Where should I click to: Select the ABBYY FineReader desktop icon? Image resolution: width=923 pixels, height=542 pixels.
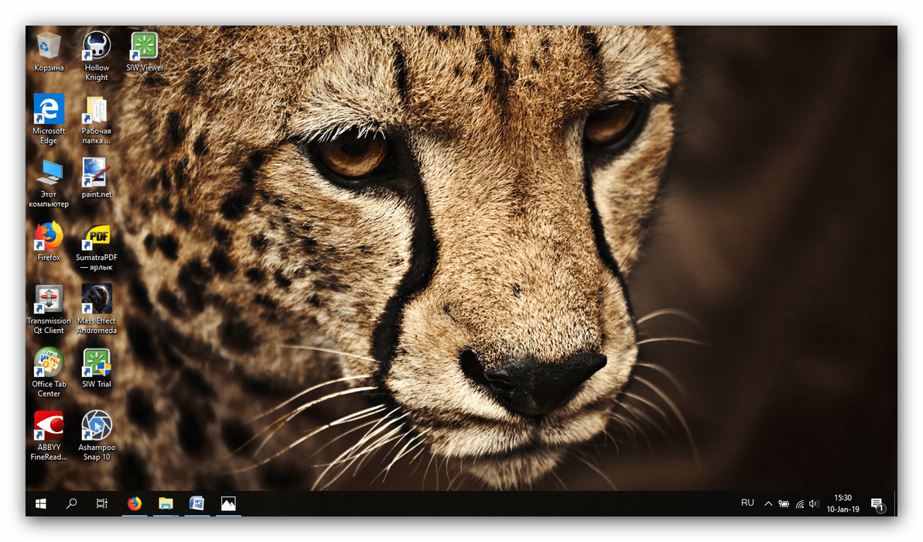pyautogui.click(x=49, y=427)
